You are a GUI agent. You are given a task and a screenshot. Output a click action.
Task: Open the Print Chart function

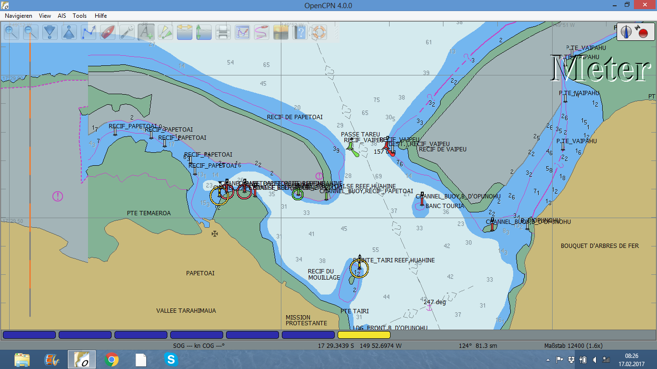coord(223,32)
